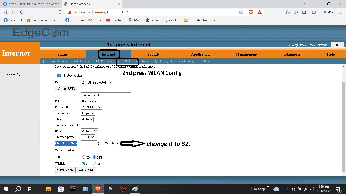Open the browser extensions puzzle icon
The width and height of the screenshot is (346, 194).
point(288,12)
